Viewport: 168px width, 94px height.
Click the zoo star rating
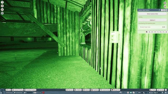pos(37,93)
